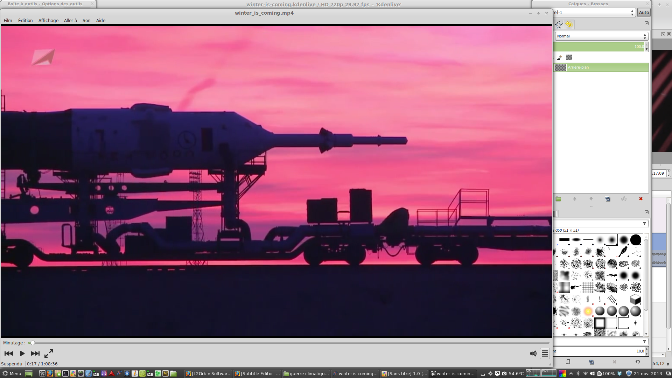
Task: Open the Menu button on taskbar
Action: 12,373
